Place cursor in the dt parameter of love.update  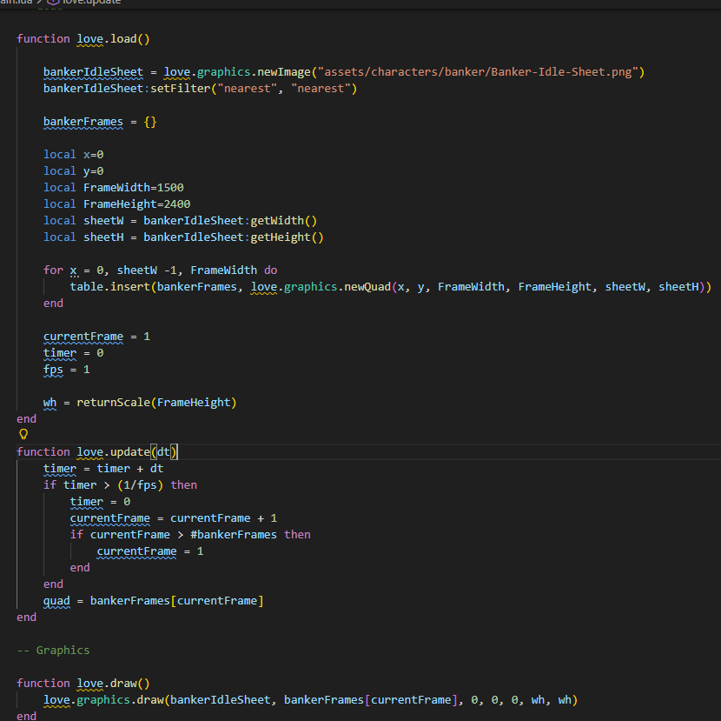[163, 452]
